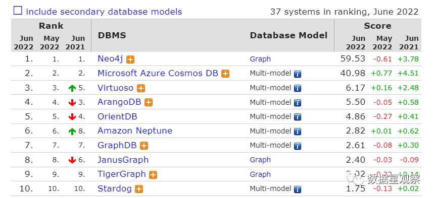This screenshot has height=198, width=434.
Task: Click the orange plus icon beside GraphDB
Action: 144,146
